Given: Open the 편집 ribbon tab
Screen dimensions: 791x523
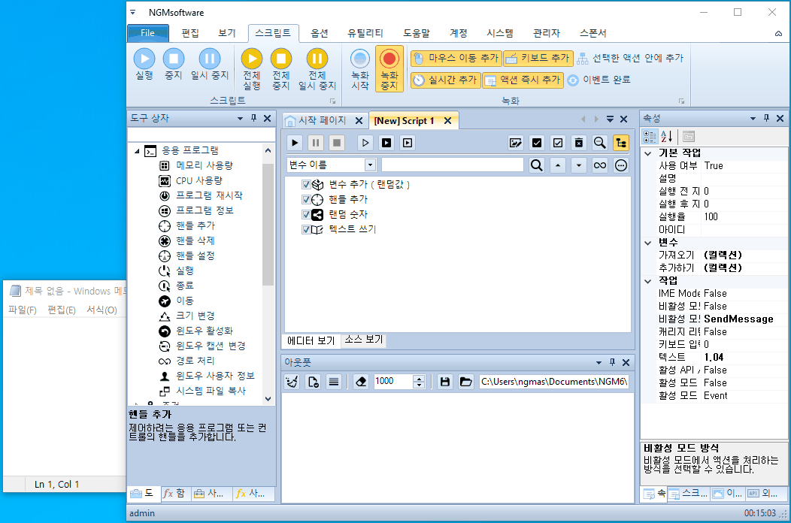Looking at the screenshot, I should [x=190, y=33].
